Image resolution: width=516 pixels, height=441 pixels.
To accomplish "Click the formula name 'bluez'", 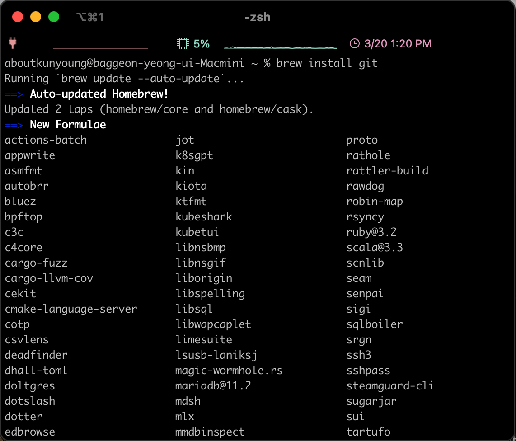I will (20, 202).
